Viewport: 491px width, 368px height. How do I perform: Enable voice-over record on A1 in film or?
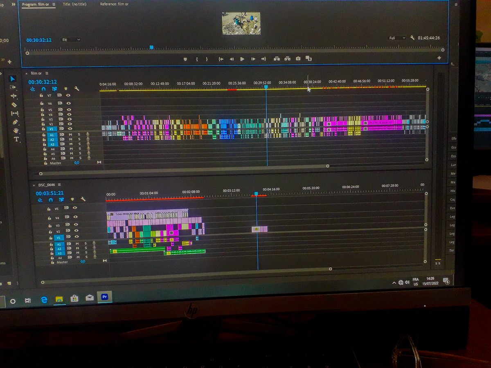(x=88, y=135)
